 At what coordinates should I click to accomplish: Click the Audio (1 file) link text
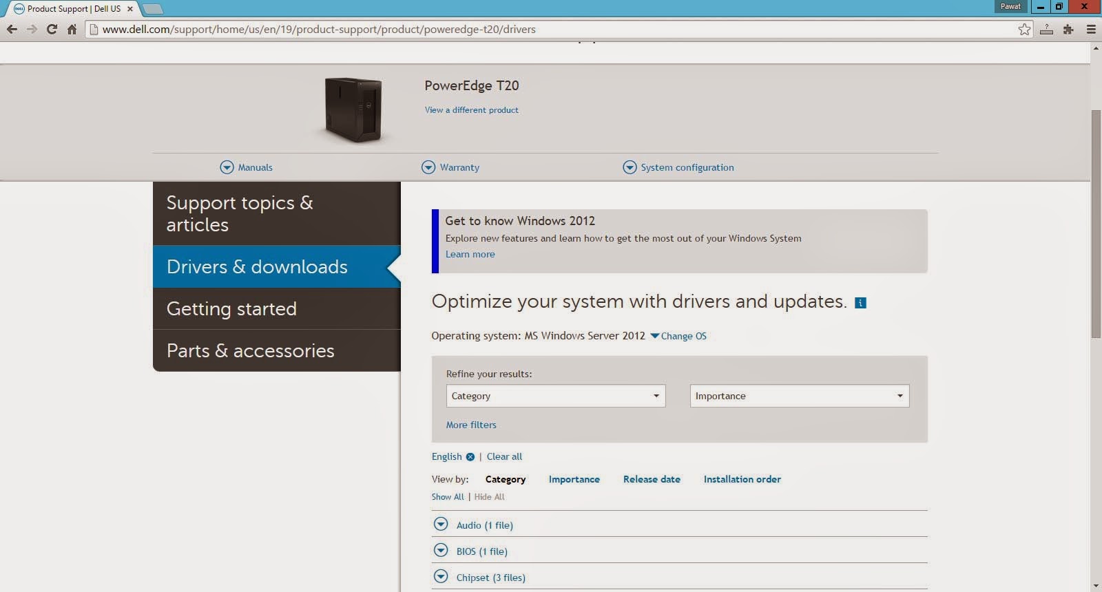[x=485, y=525]
